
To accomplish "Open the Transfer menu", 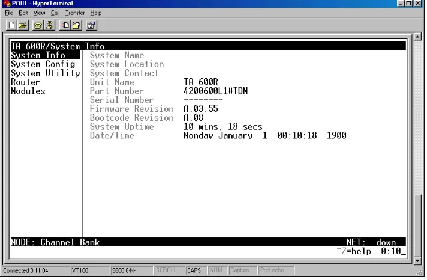I will coord(75,13).
